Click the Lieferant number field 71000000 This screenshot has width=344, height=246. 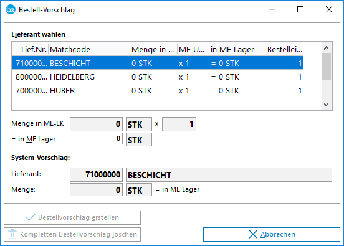pos(96,175)
